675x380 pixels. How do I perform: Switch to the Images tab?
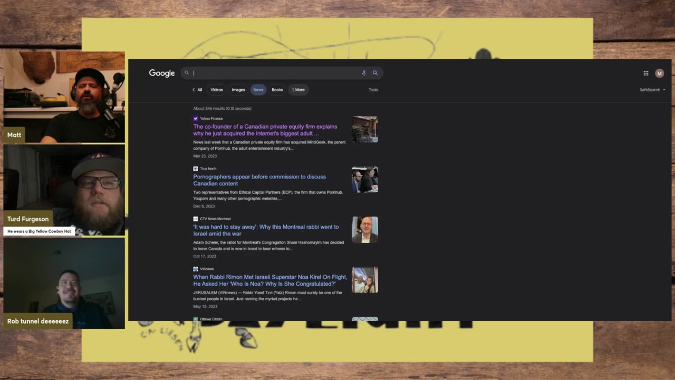[238, 90]
